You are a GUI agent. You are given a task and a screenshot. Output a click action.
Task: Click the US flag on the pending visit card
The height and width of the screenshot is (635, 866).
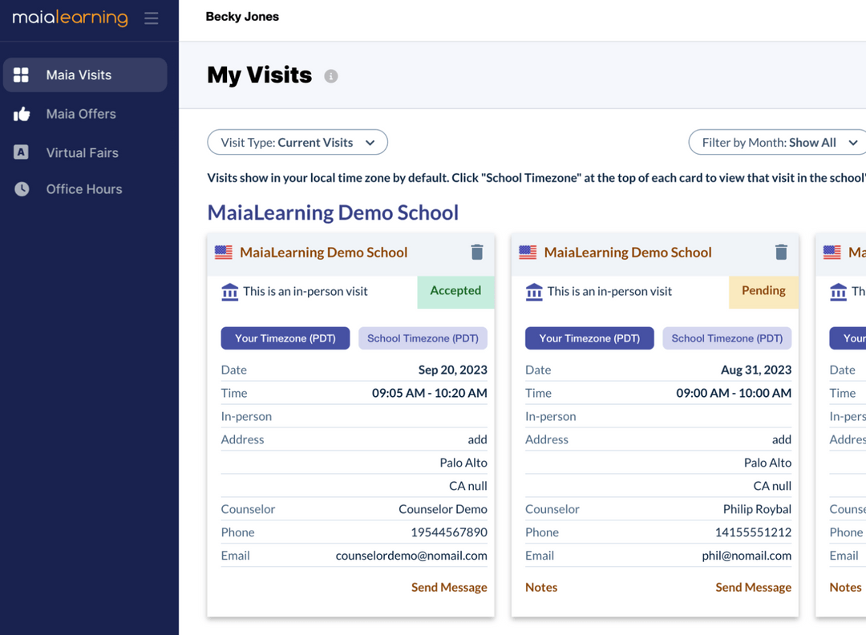point(528,252)
